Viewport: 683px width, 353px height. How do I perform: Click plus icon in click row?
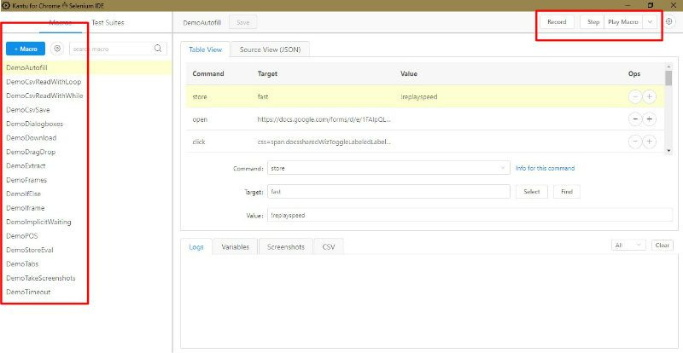point(650,142)
